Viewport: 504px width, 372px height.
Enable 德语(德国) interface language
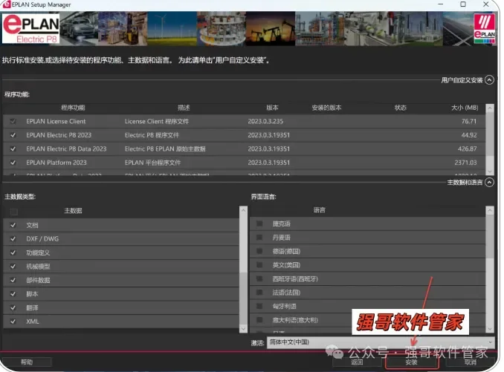(259, 251)
